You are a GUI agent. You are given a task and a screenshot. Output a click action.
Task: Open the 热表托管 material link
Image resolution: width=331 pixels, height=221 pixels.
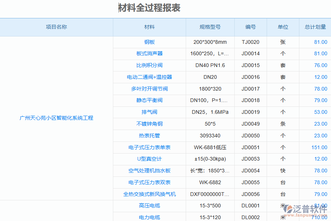[149, 136]
